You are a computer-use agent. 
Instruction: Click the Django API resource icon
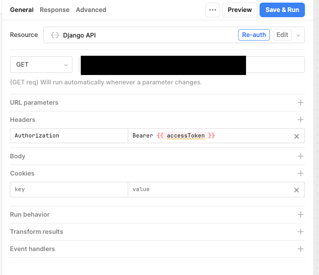pyautogui.click(x=55, y=35)
